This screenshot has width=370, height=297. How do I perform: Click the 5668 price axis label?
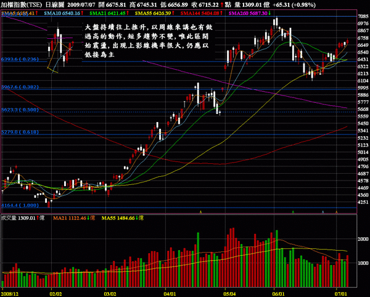click(x=363, y=109)
